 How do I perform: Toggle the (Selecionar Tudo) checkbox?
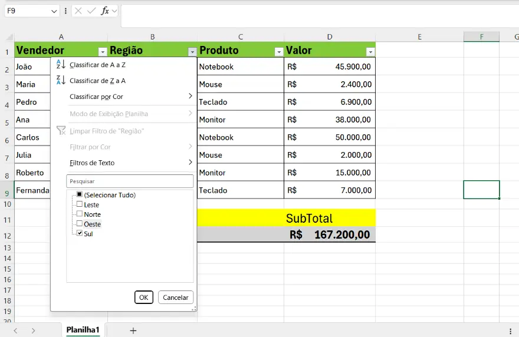[80, 195]
